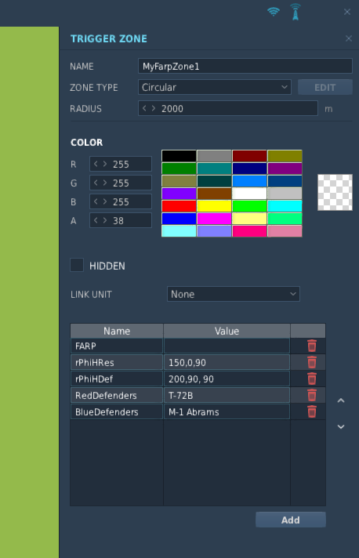Click the RedDefenders name cell

pos(117,395)
